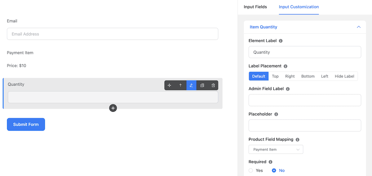Choose Hide Label placement option

[344, 76]
